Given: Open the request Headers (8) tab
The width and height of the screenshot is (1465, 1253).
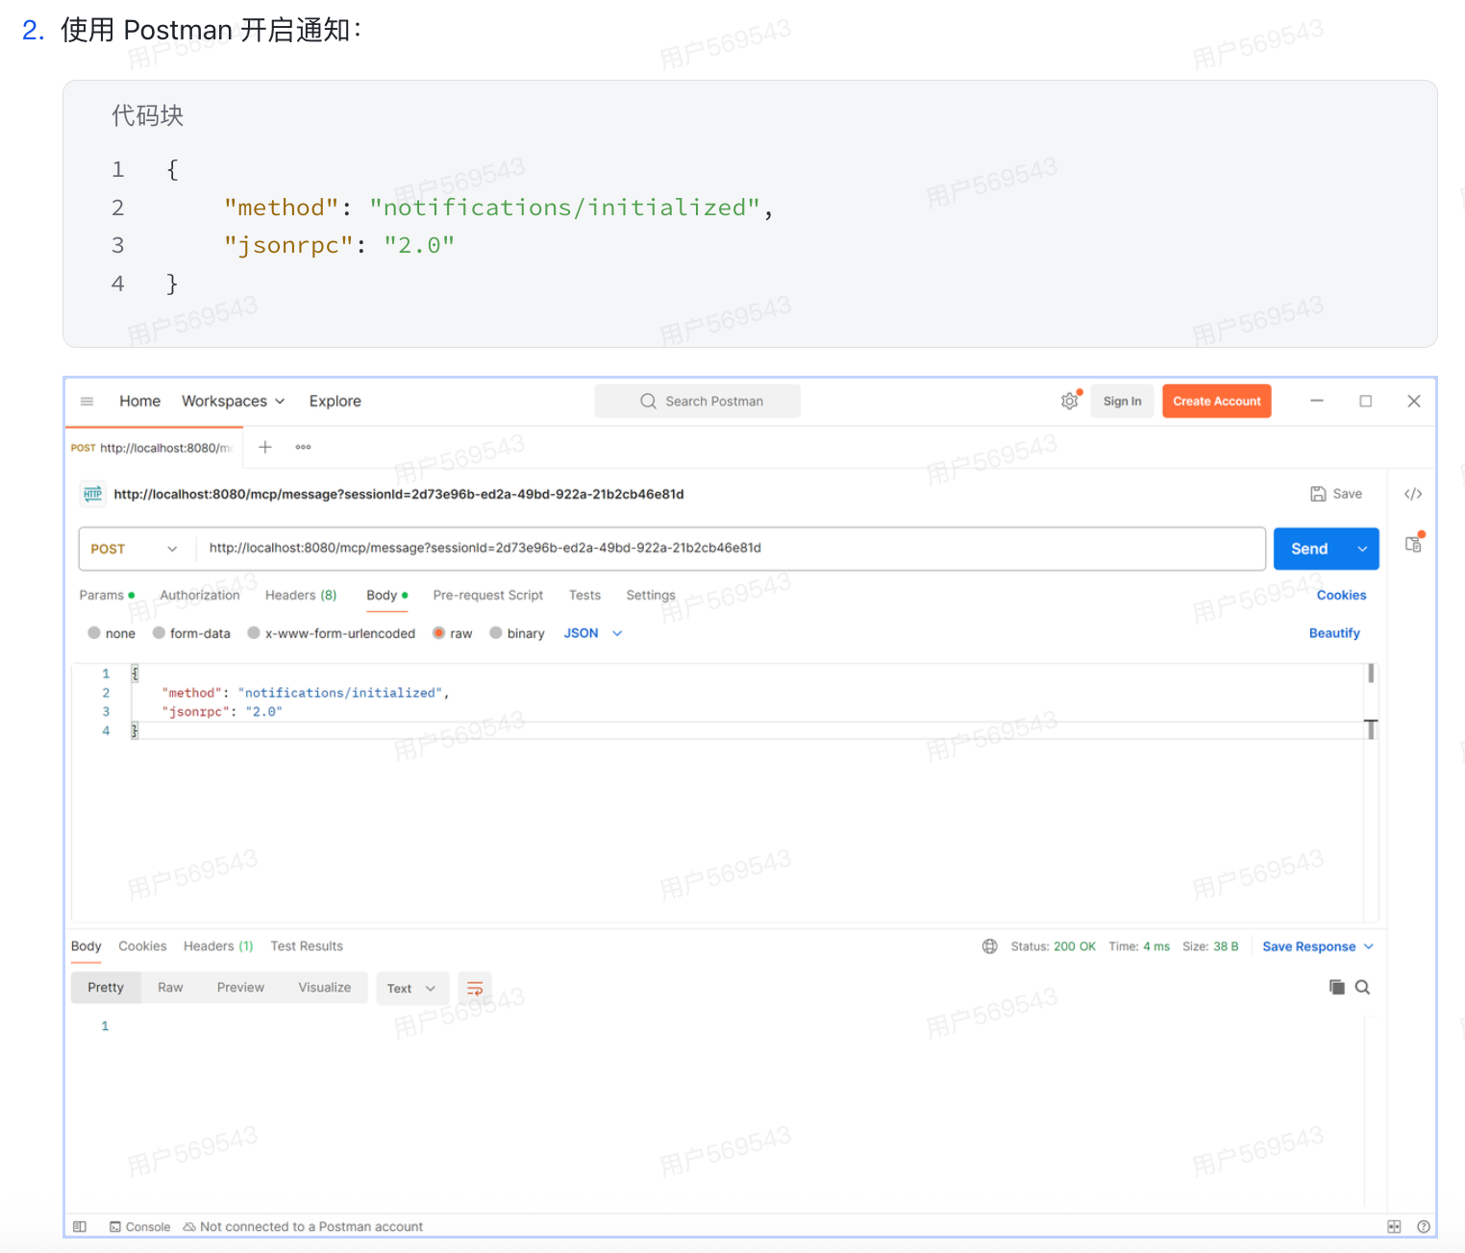Looking at the screenshot, I should coord(301,596).
